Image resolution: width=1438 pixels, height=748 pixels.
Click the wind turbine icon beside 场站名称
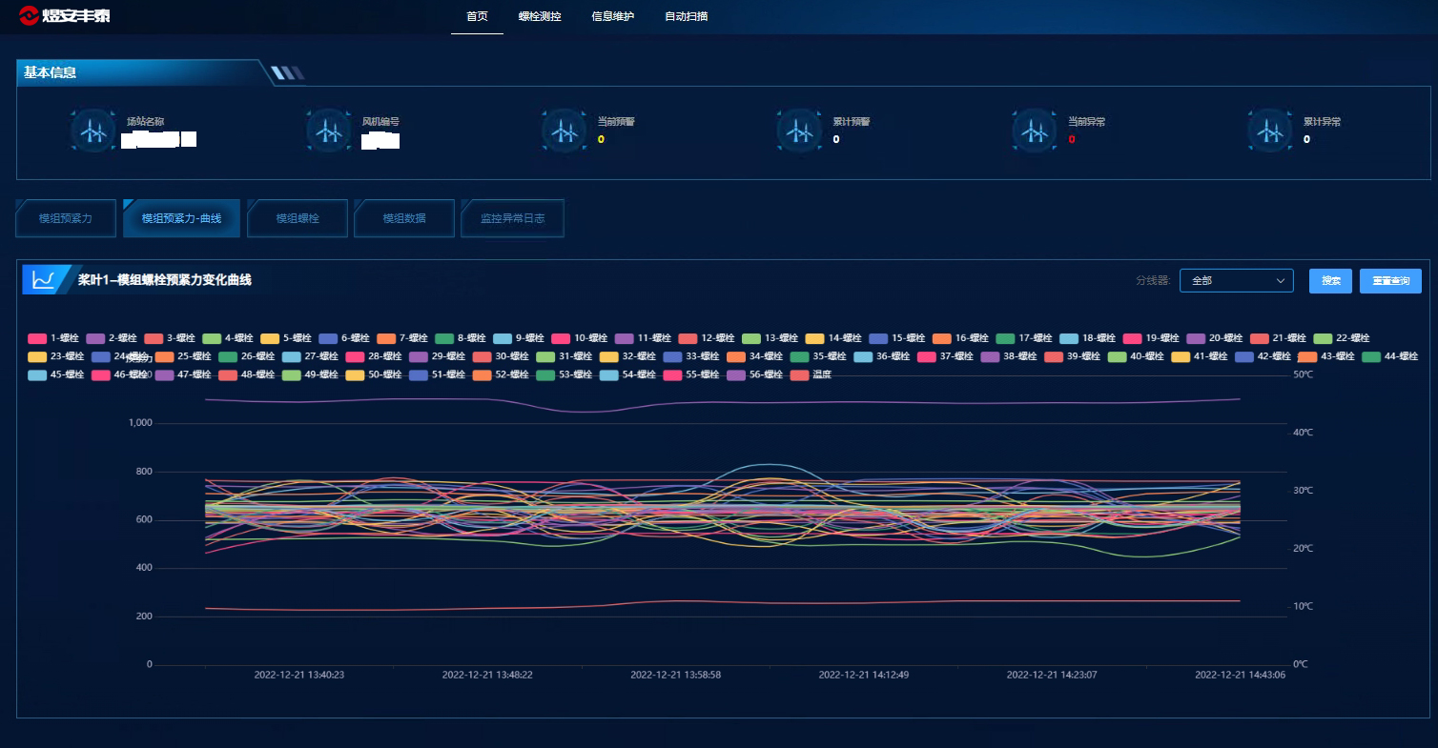tap(92, 131)
